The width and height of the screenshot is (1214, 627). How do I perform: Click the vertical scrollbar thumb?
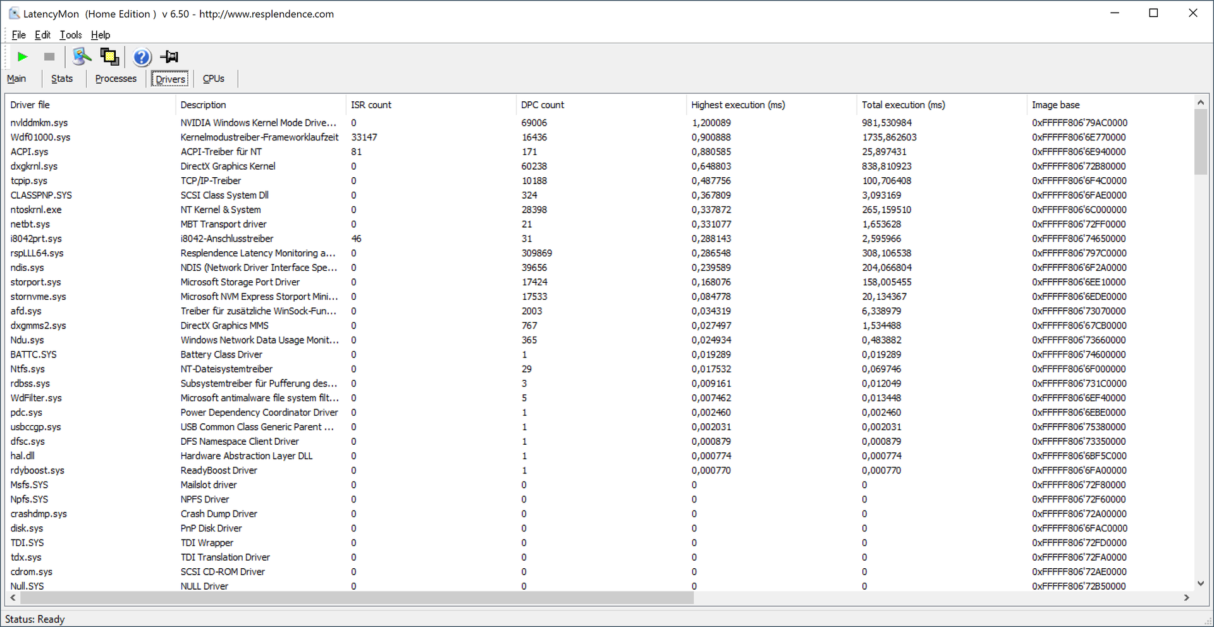click(1201, 142)
